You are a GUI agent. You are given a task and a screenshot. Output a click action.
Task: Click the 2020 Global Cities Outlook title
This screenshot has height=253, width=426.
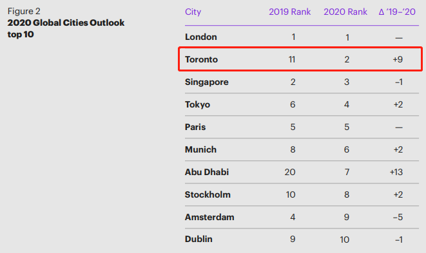[x=66, y=23]
